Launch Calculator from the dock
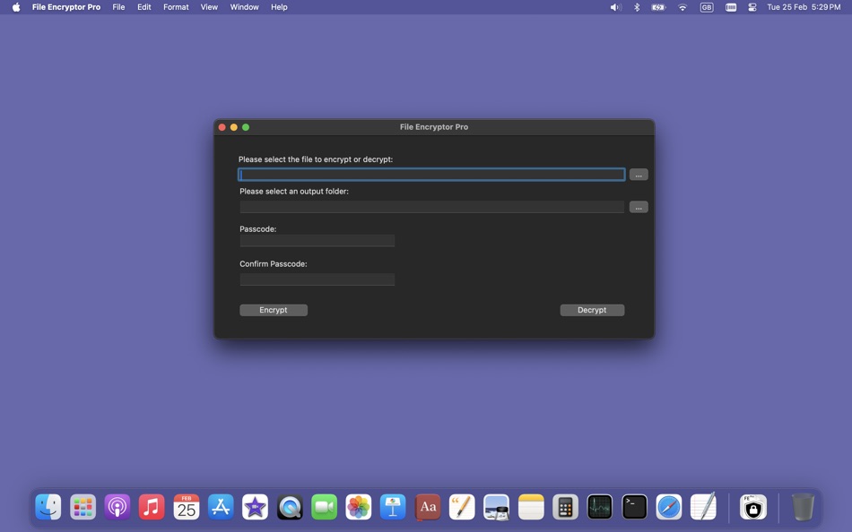852x532 pixels. click(x=566, y=507)
